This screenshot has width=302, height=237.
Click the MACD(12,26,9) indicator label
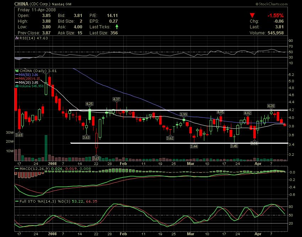(x=35, y=169)
